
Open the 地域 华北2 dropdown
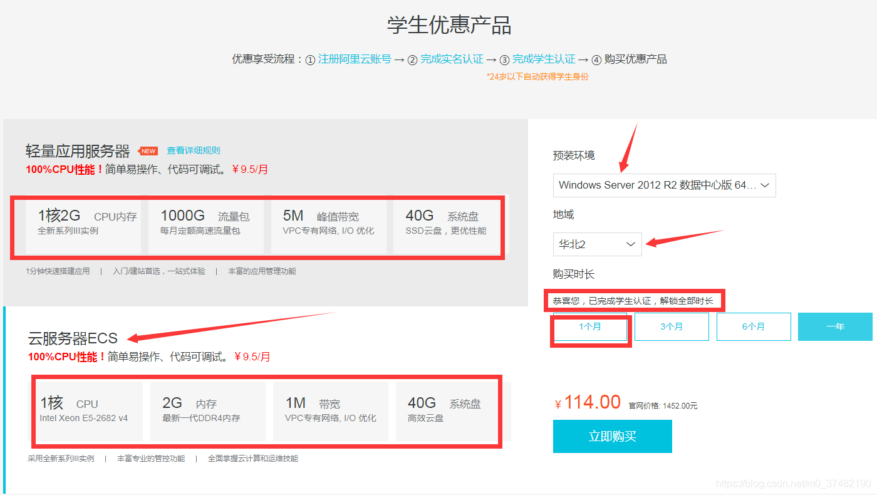tap(597, 244)
